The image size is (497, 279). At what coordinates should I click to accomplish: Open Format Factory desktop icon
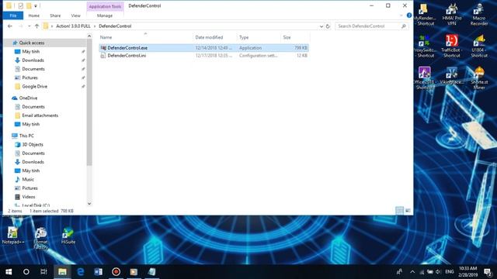[40, 238]
